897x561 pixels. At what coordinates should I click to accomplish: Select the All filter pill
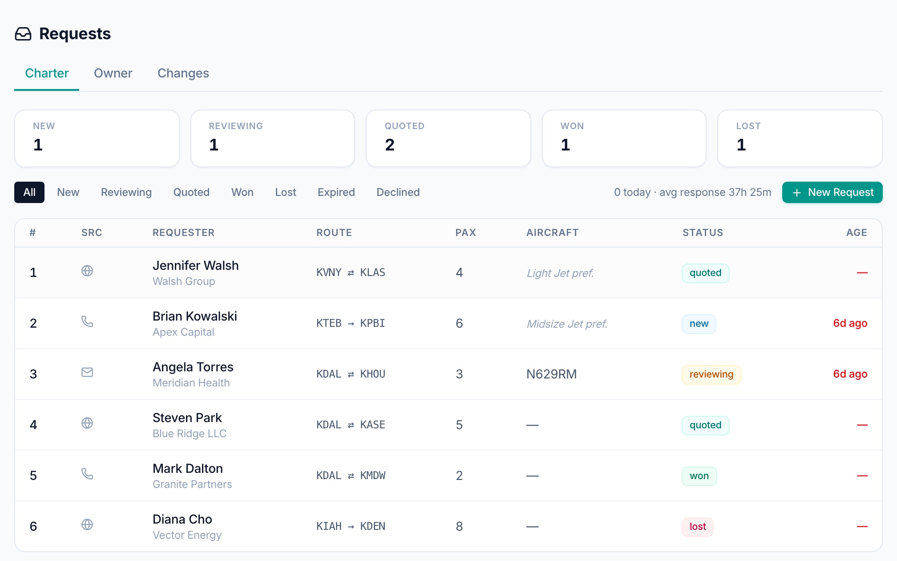click(29, 192)
